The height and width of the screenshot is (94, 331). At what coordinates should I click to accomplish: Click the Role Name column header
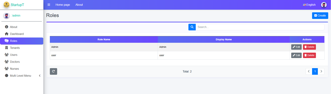(x=104, y=39)
